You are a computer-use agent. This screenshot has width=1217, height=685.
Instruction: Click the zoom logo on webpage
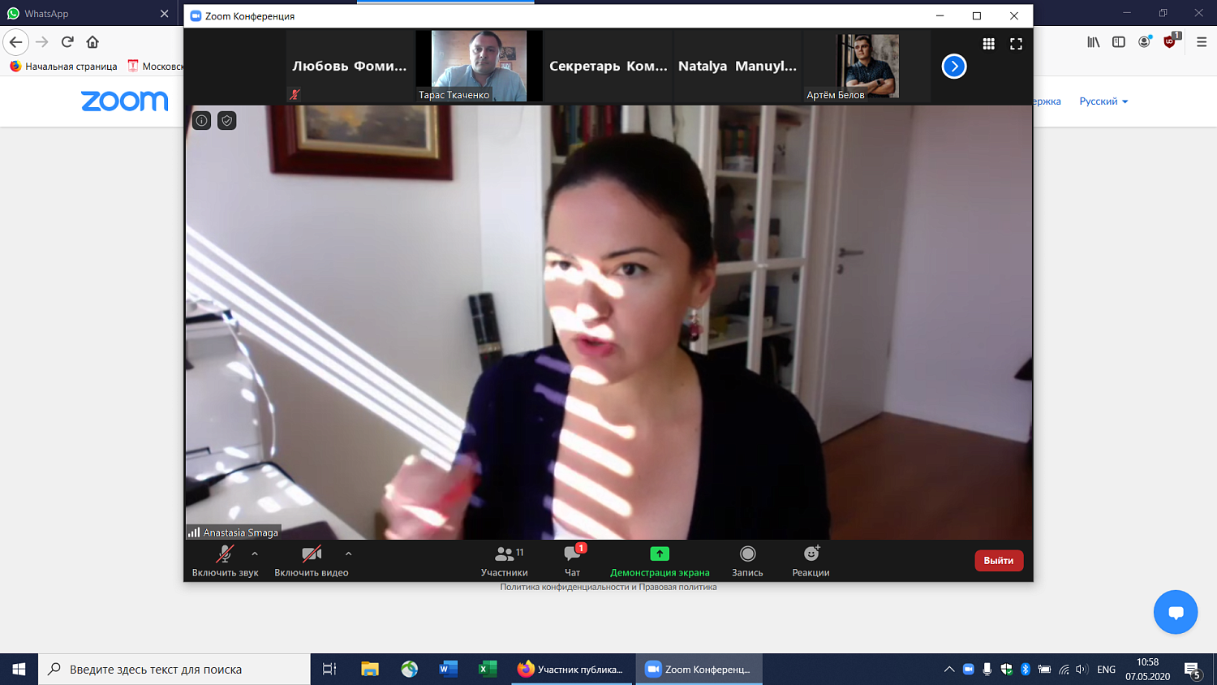[x=124, y=101]
